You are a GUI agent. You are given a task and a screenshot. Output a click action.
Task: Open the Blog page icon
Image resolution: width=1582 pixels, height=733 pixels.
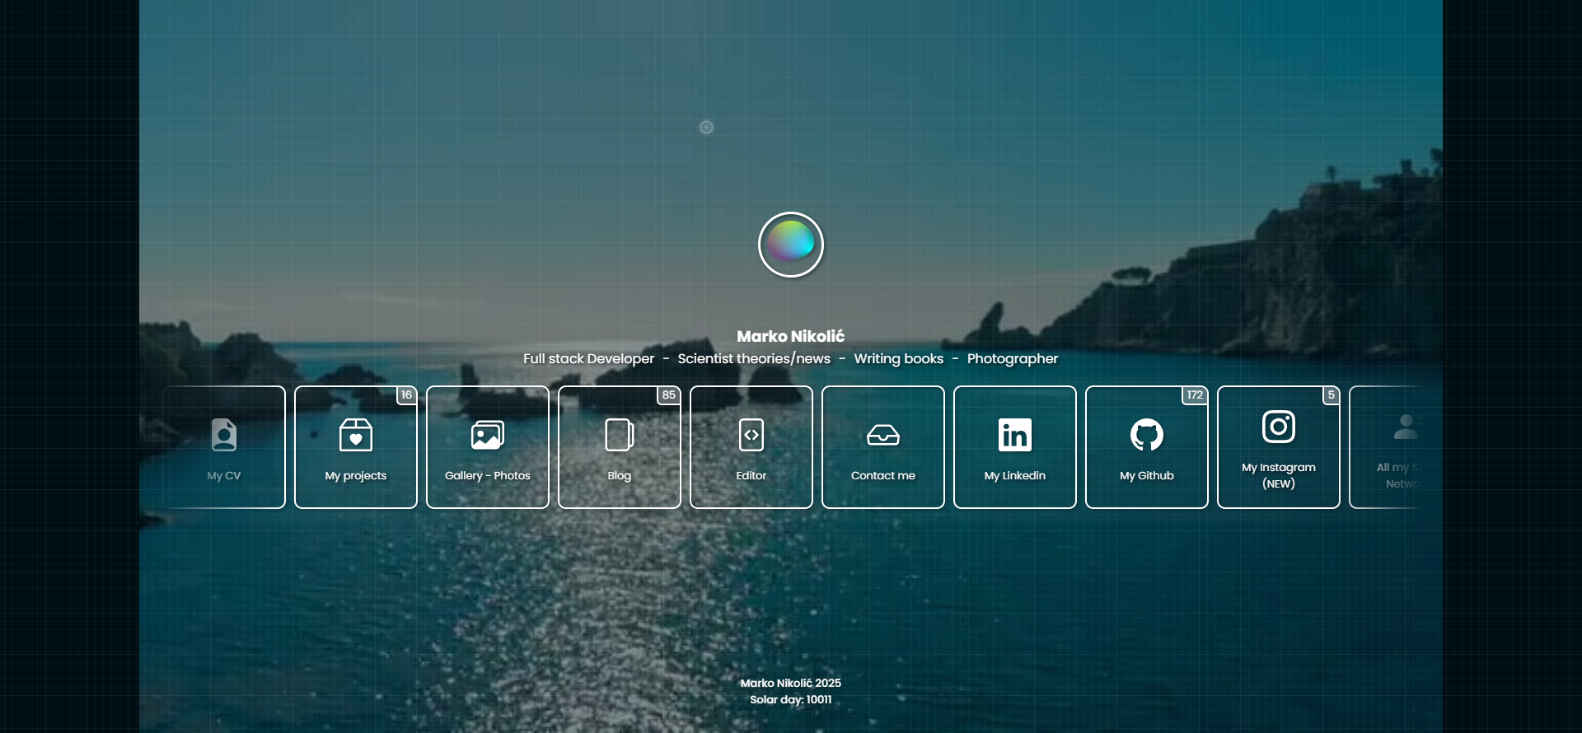coord(620,435)
